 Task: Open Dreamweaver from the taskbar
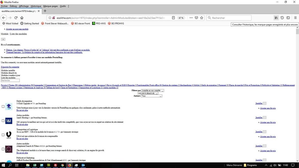49,165
